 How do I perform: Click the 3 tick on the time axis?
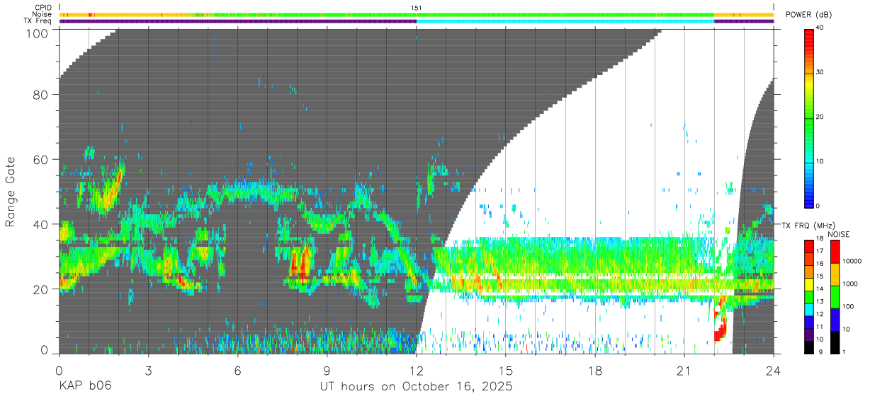pos(148,370)
